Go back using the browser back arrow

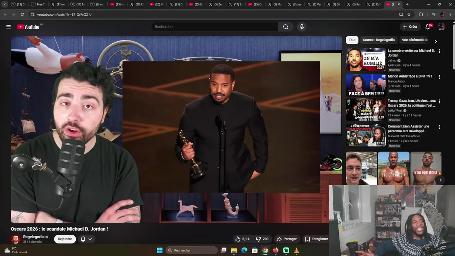click(x=5, y=14)
